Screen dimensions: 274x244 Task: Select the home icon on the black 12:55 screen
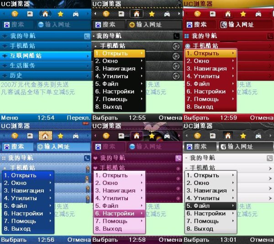coord(137,14)
